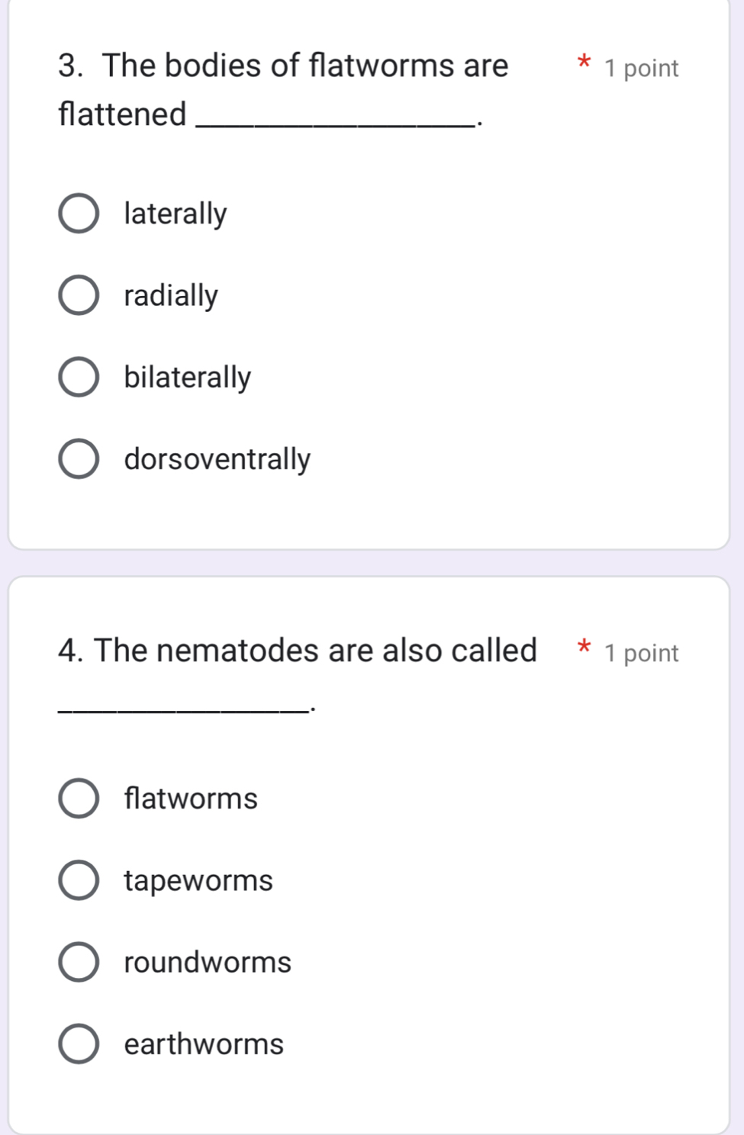Click question 4 title about nematodes

298,651
